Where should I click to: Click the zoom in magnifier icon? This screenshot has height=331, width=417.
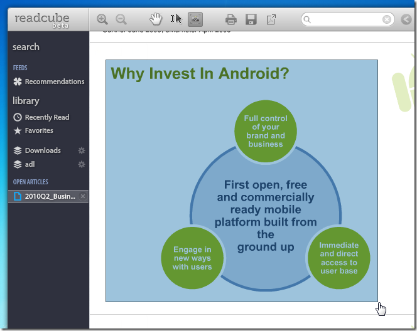(x=102, y=19)
